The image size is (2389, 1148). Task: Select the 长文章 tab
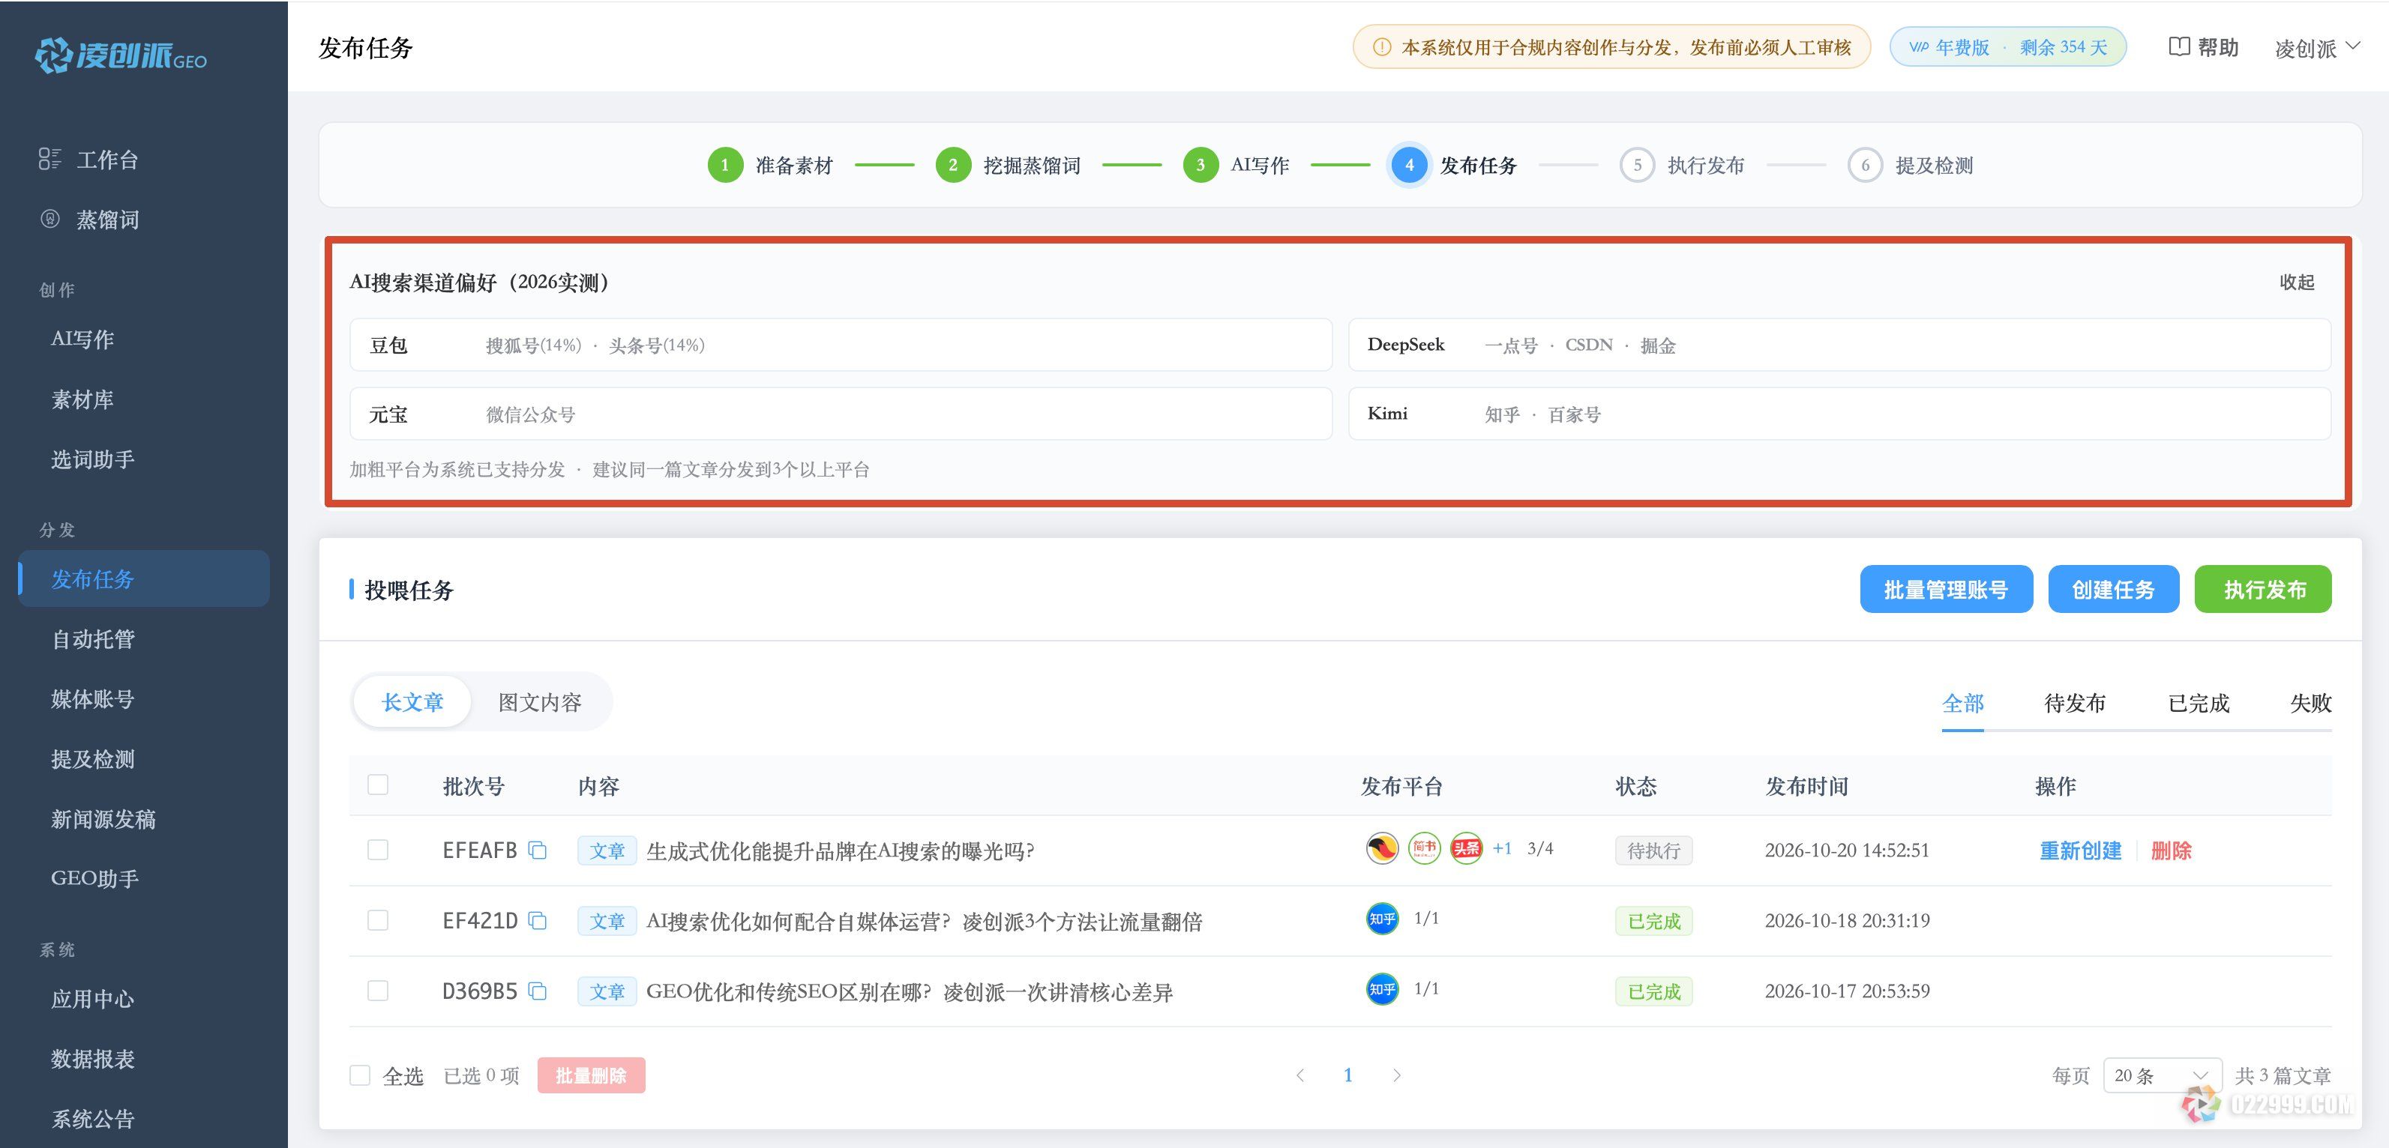coord(412,702)
